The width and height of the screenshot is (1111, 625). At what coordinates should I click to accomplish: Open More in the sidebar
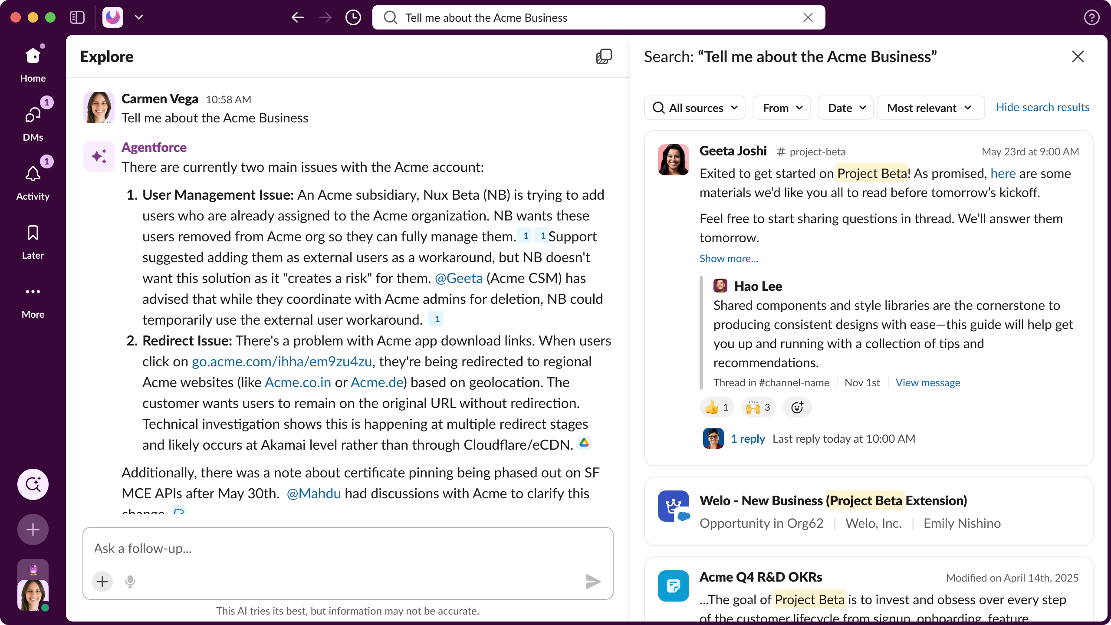click(x=33, y=301)
